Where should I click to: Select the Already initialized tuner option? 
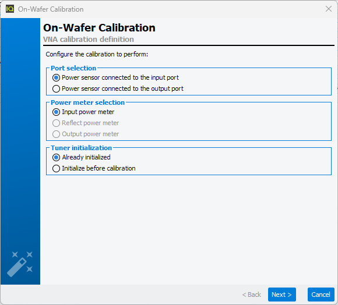click(x=82, y=157)
